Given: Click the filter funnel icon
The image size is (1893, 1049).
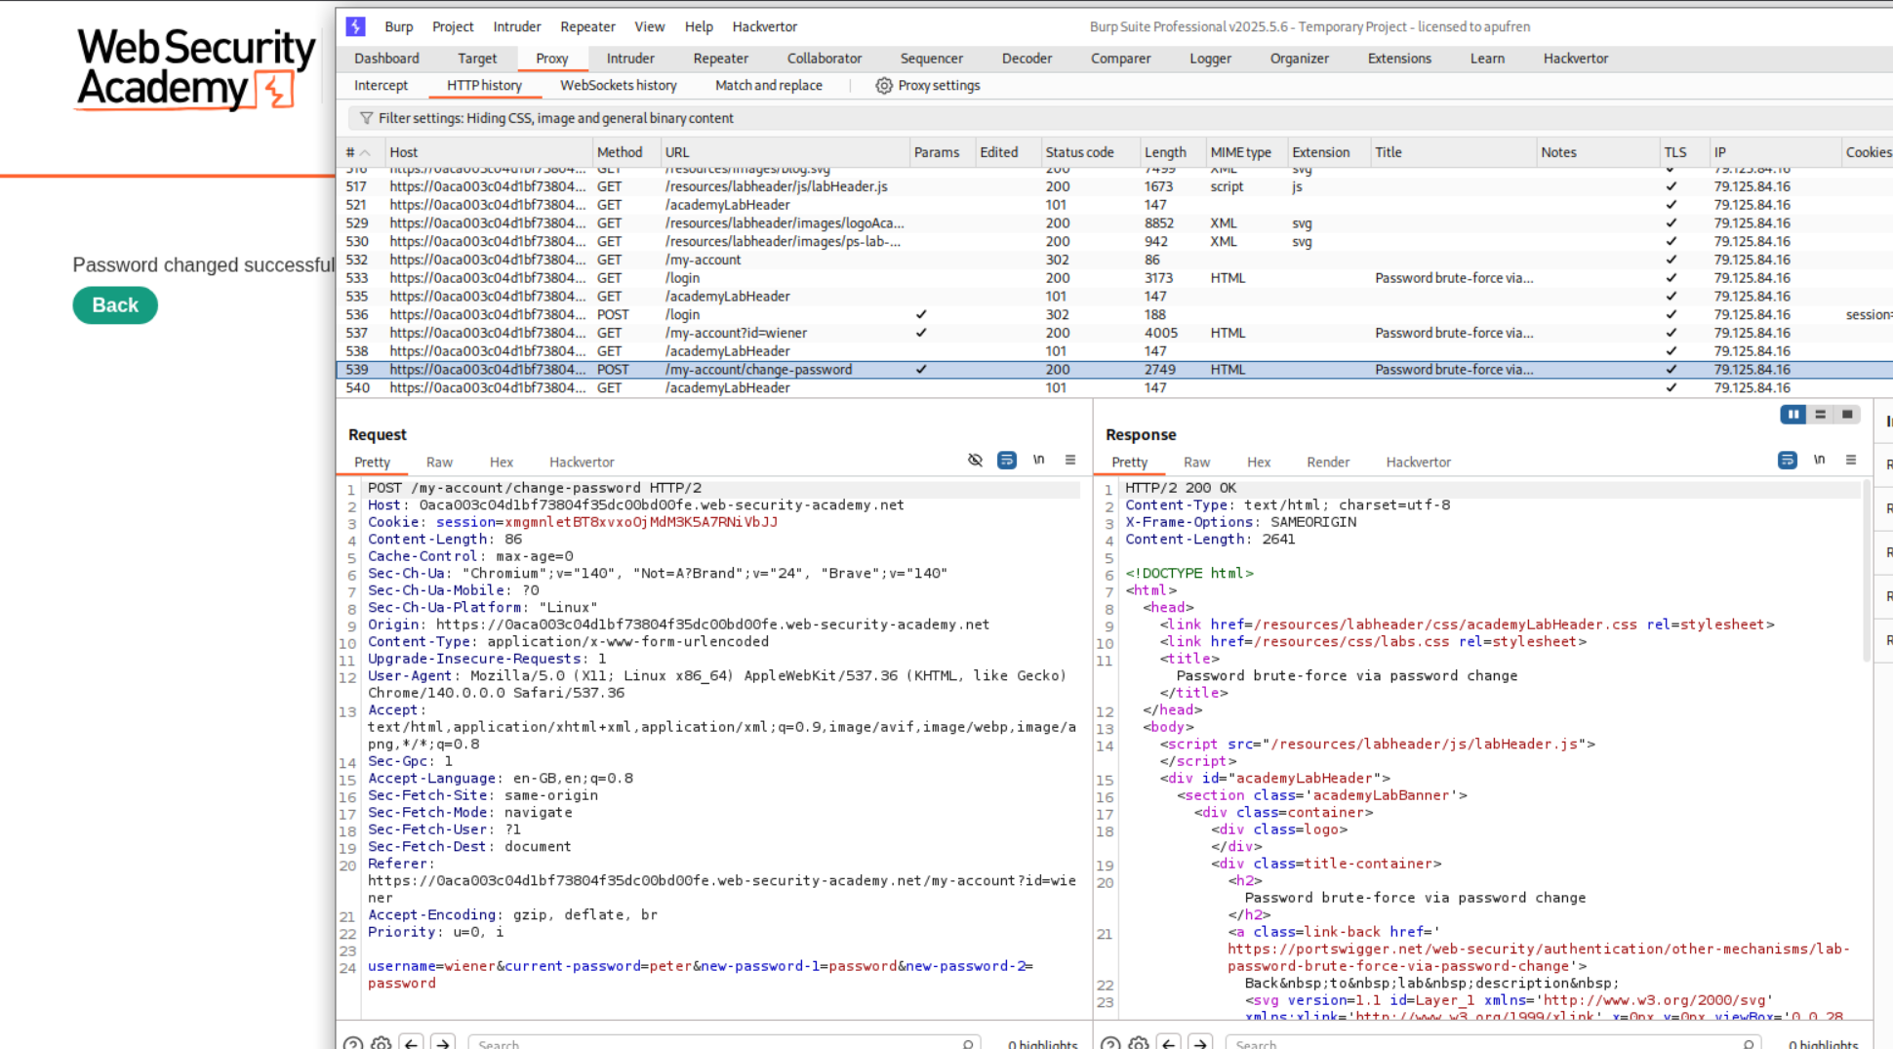Looking at the screenshot, I should 366,118.
